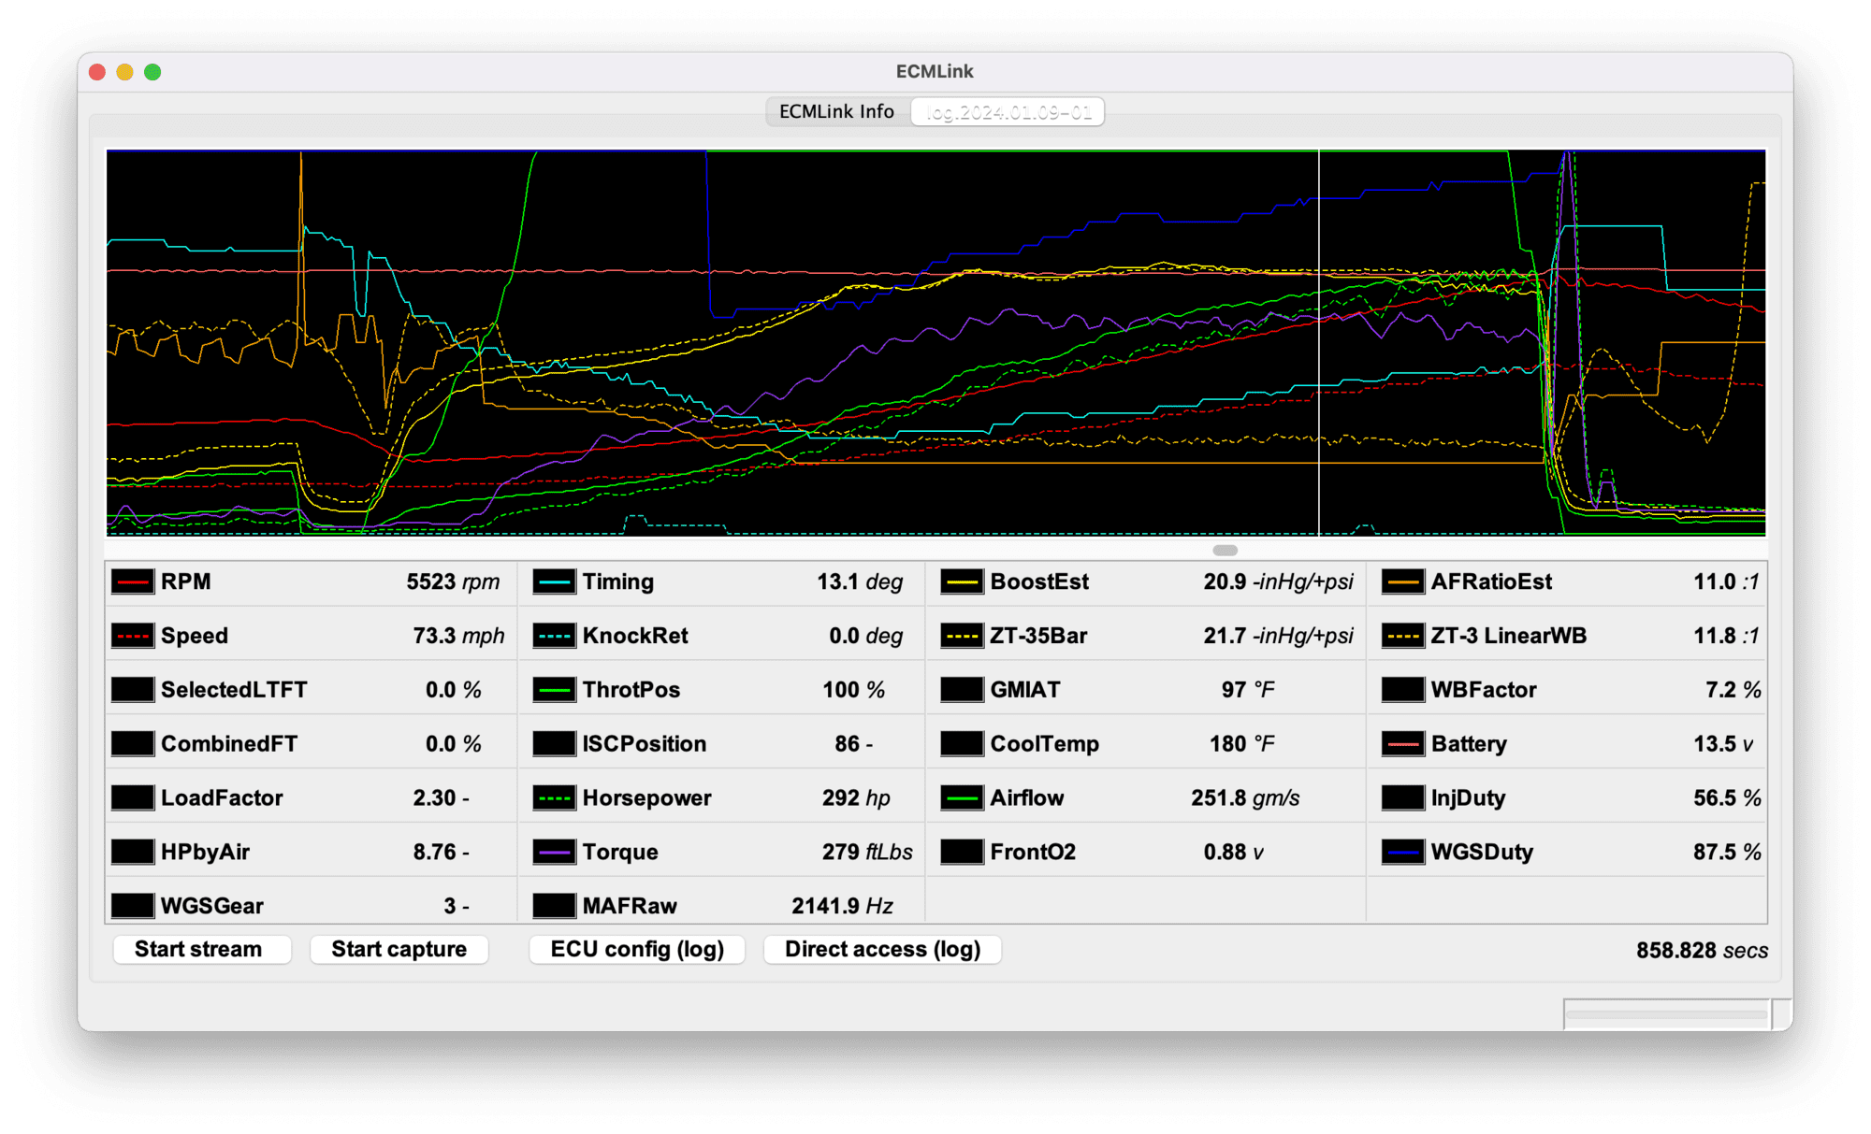Click the black CoolTemp swatch

962,744
